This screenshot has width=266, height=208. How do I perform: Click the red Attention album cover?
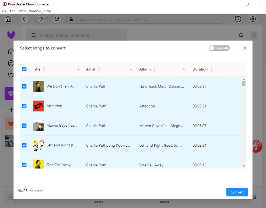(x=38, y=106)
